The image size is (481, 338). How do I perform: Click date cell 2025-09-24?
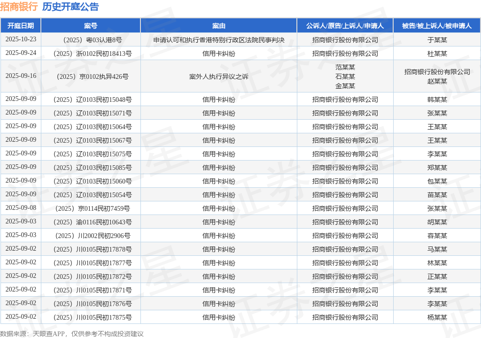[21, 53]
